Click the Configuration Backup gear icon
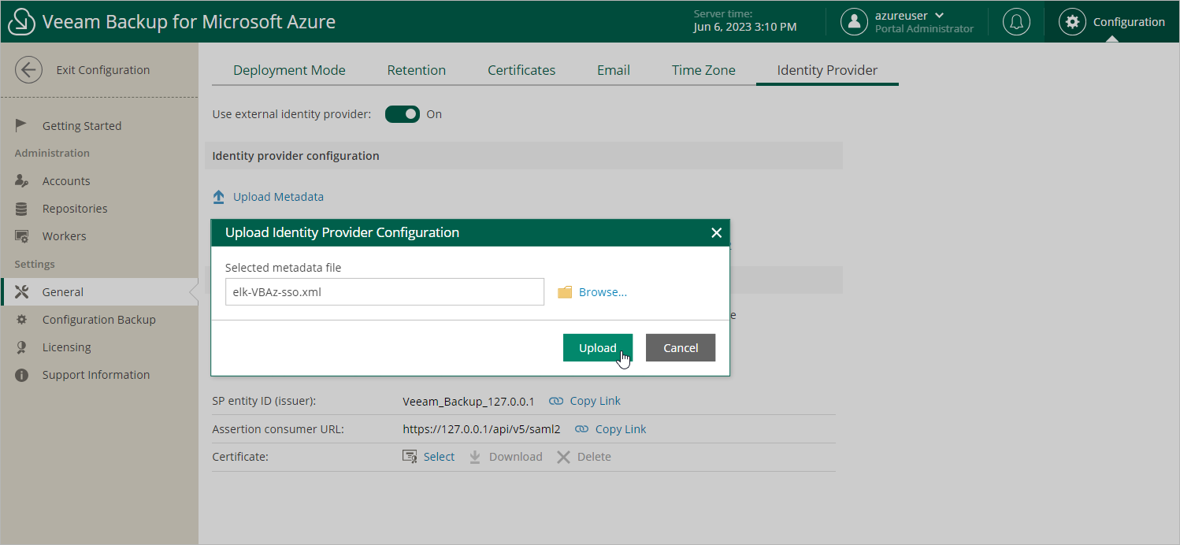 click(x=22, y=320)
